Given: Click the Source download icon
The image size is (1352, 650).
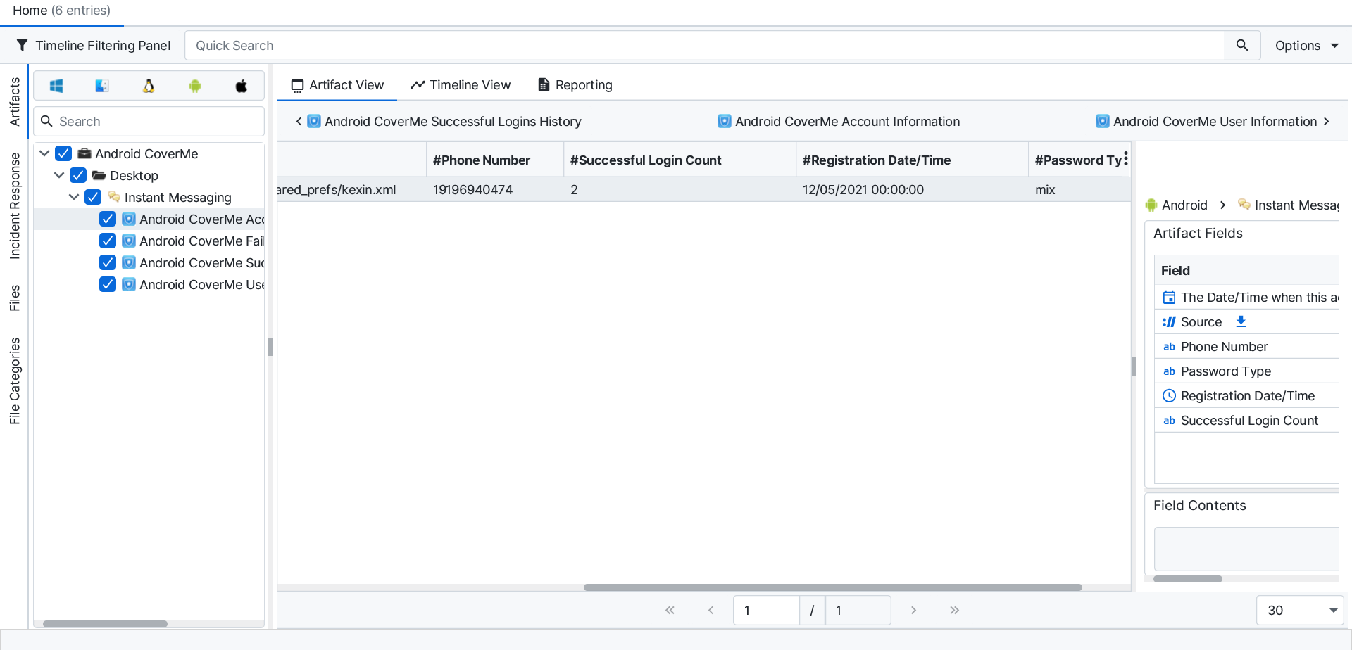Looking at the screenshot, I should click(x=1241, y=321).
